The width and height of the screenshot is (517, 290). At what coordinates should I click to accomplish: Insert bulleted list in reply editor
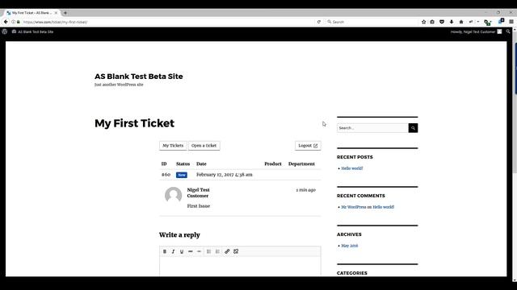click(x=208, y=251)
